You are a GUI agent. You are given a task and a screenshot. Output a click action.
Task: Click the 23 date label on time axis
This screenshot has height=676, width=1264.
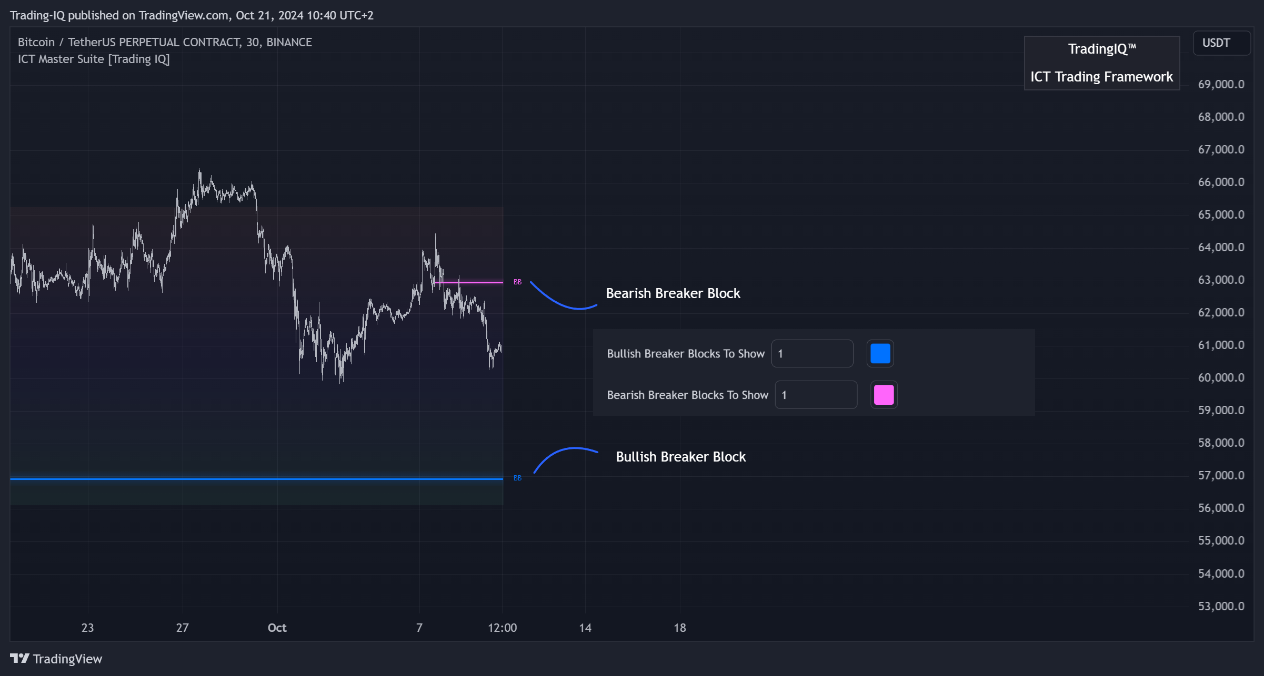pos(87,628)
